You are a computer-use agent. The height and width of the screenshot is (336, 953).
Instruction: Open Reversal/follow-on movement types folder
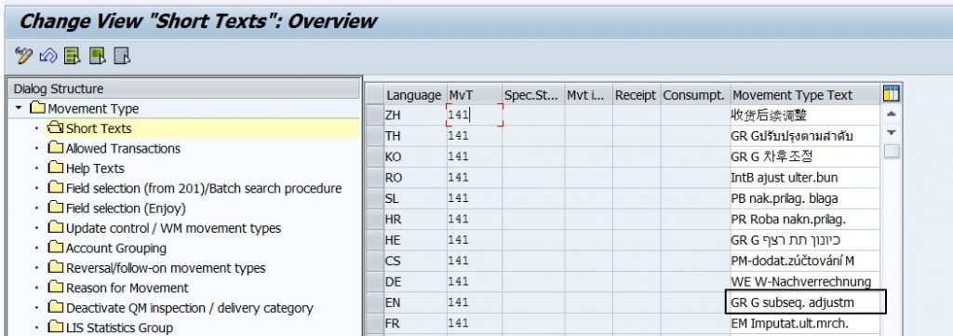[156, 268]
